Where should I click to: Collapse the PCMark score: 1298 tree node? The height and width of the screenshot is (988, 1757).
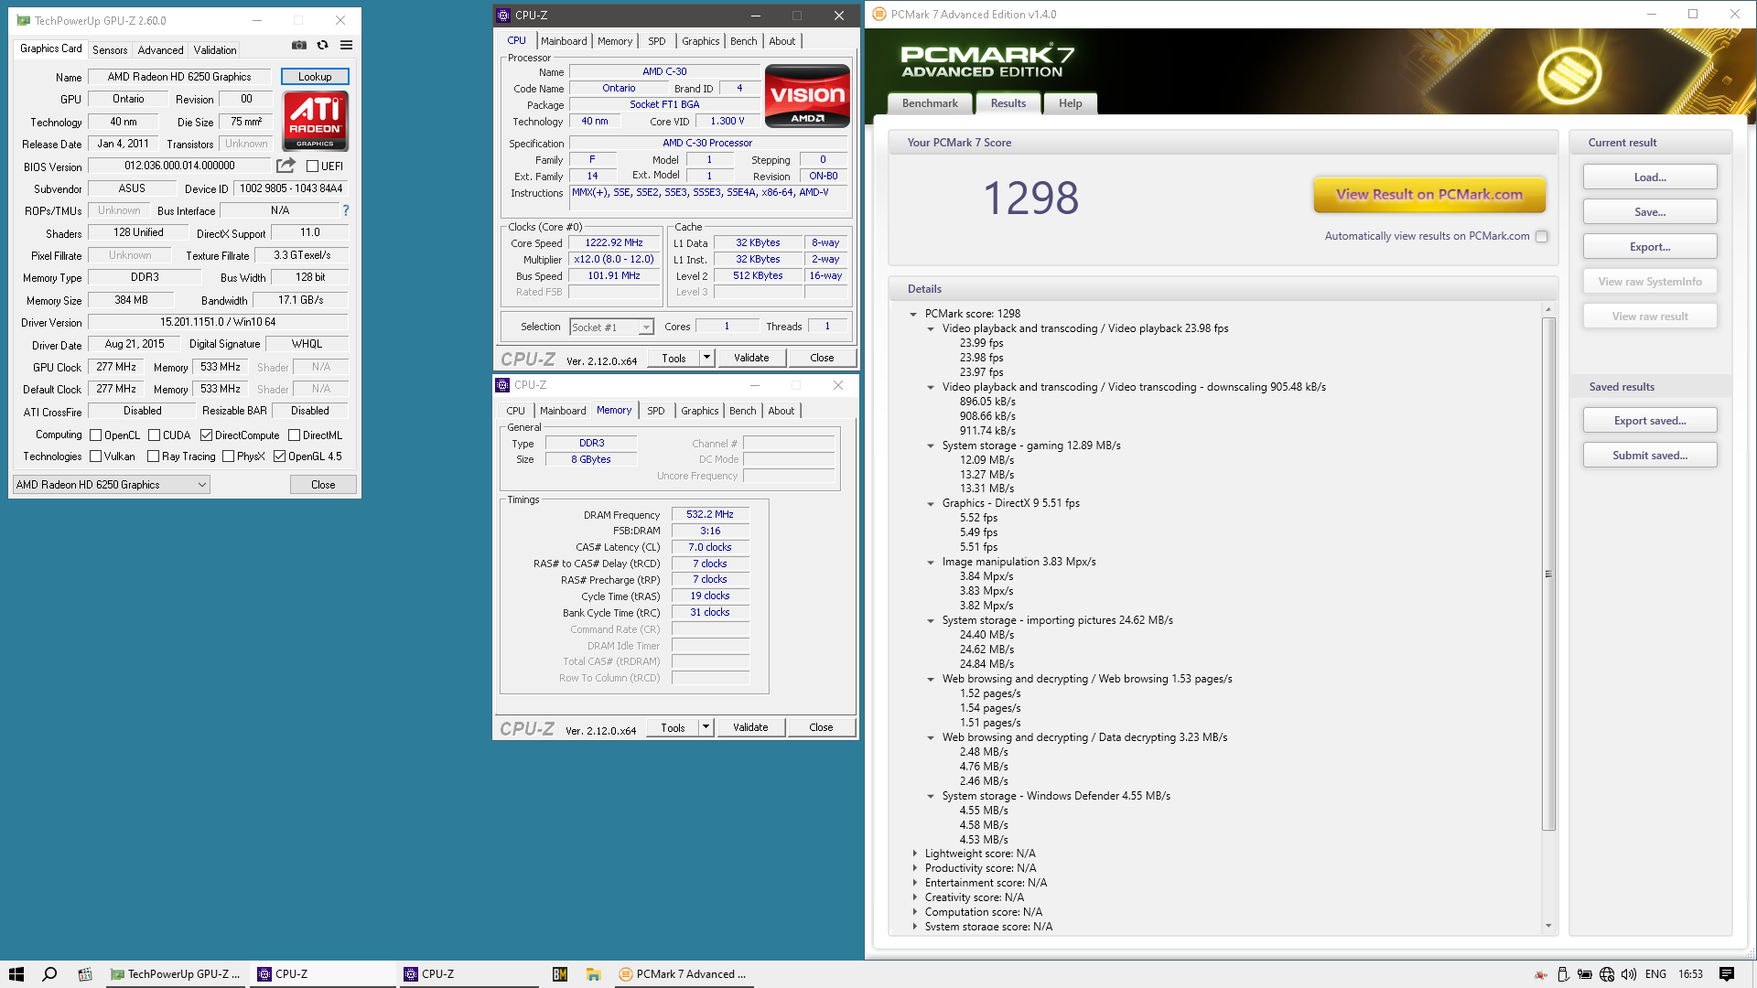pos(913,314)
